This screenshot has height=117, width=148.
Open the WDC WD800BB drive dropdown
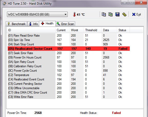(37, 14)
